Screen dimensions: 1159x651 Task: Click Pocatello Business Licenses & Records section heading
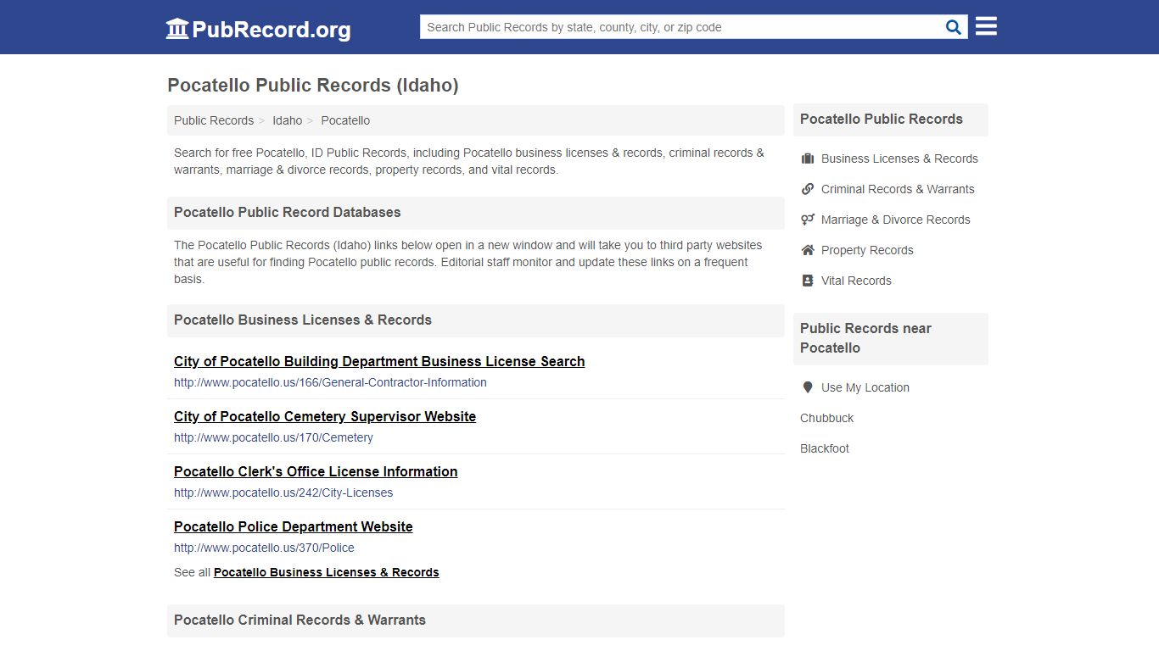303,320
